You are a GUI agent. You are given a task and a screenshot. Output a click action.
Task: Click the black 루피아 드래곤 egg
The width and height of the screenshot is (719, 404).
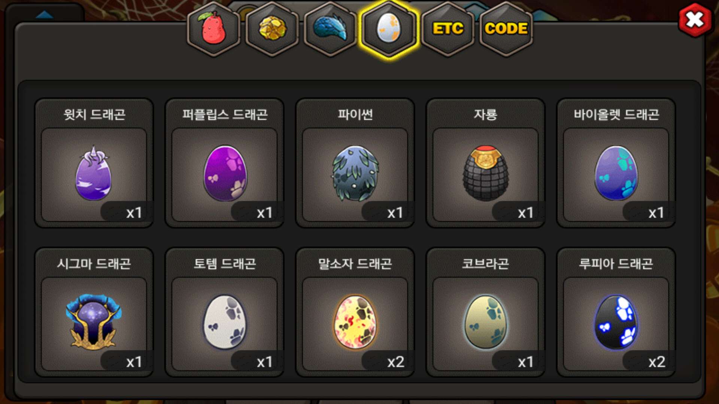616,322
